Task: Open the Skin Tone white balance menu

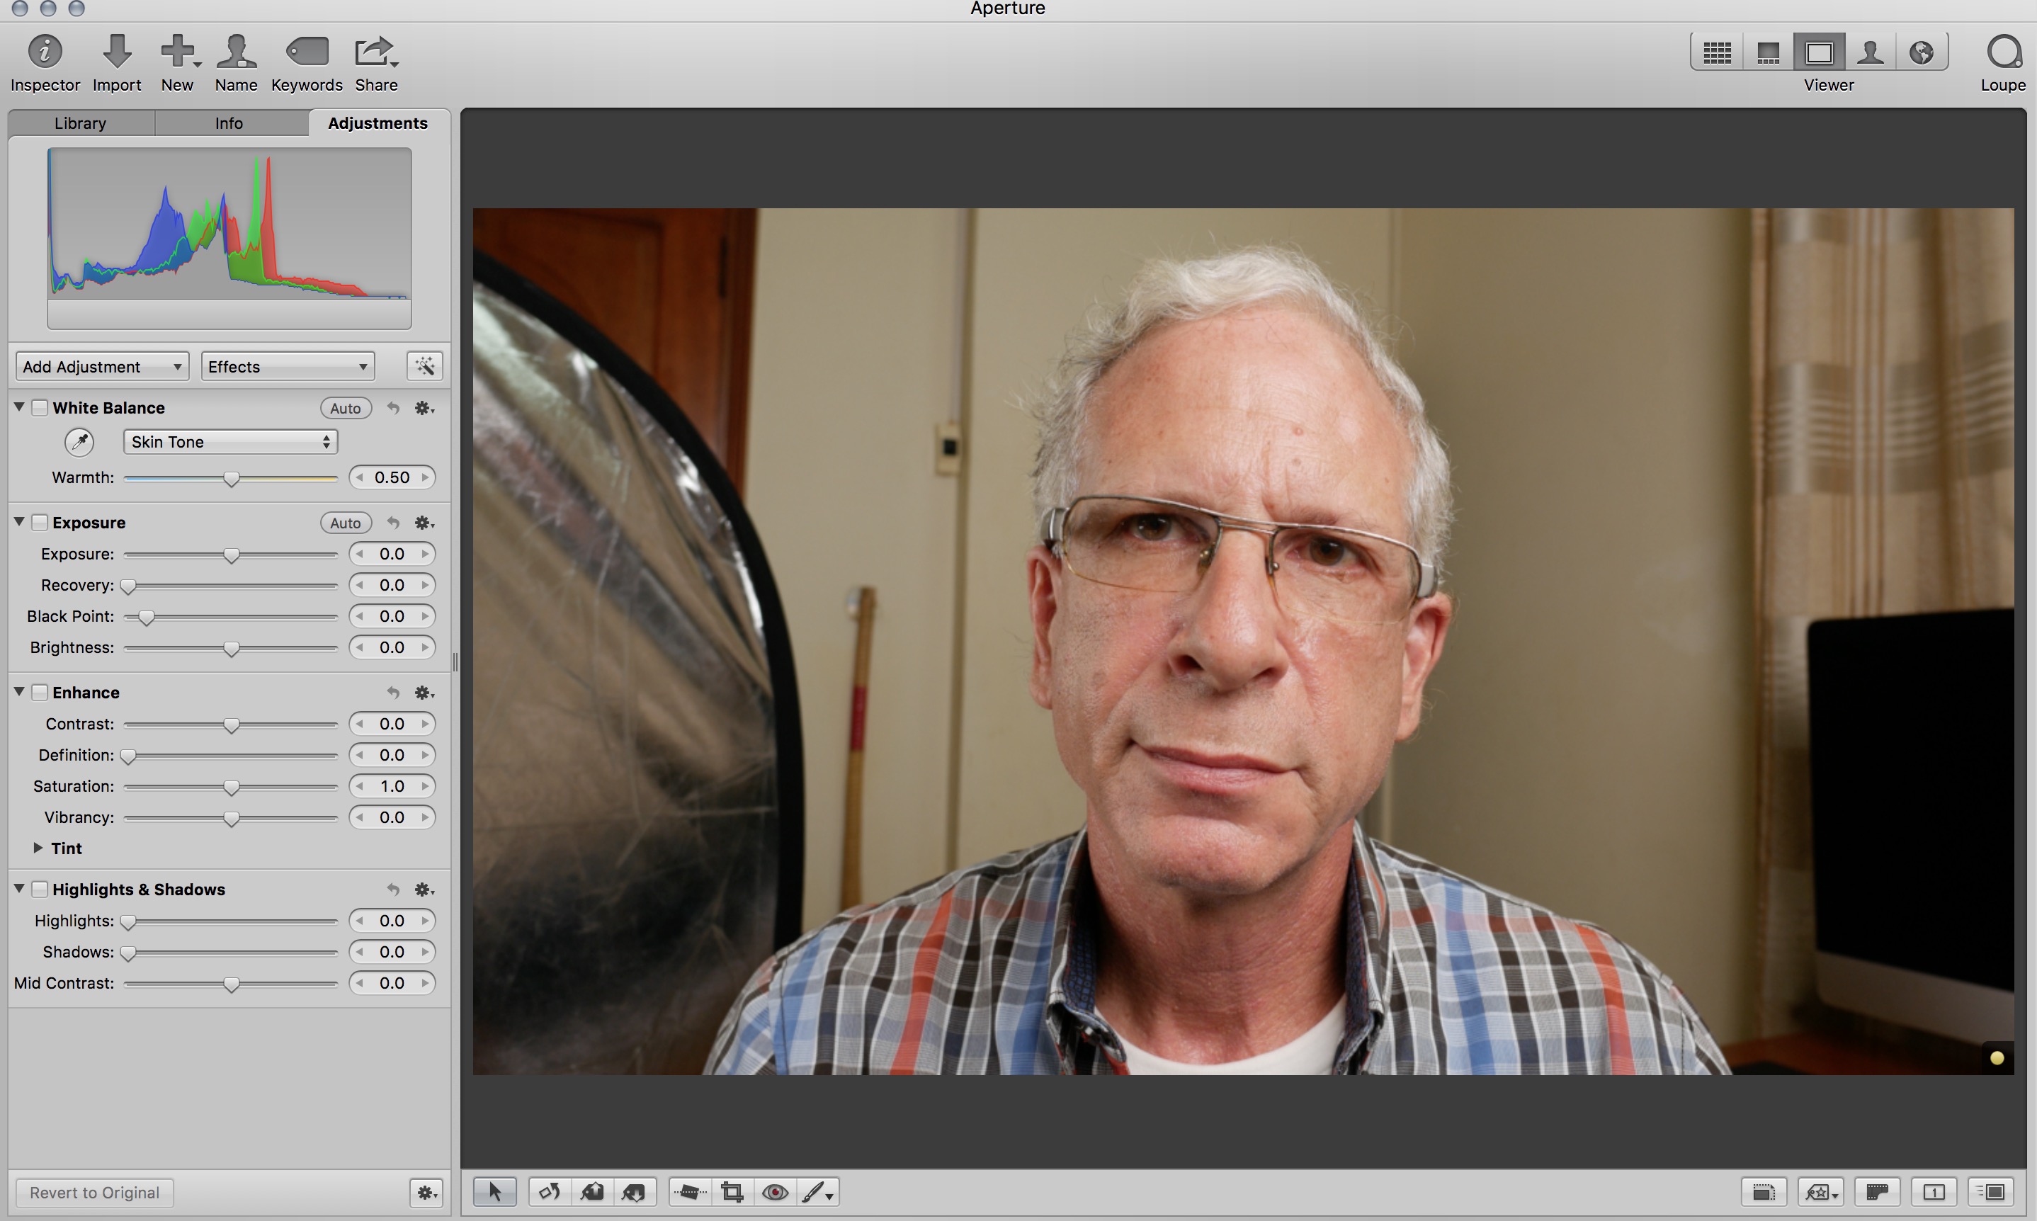Action: pos(230,442)
